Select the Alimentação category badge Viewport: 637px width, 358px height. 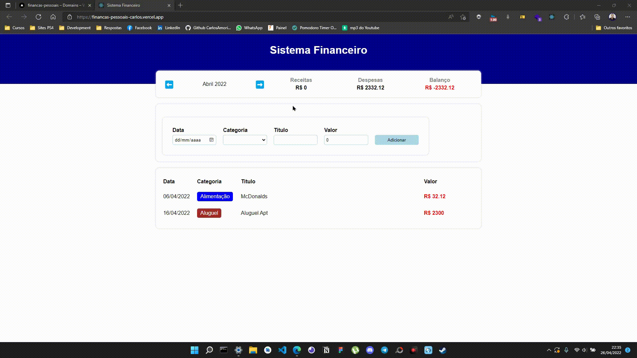click(215, 197)
